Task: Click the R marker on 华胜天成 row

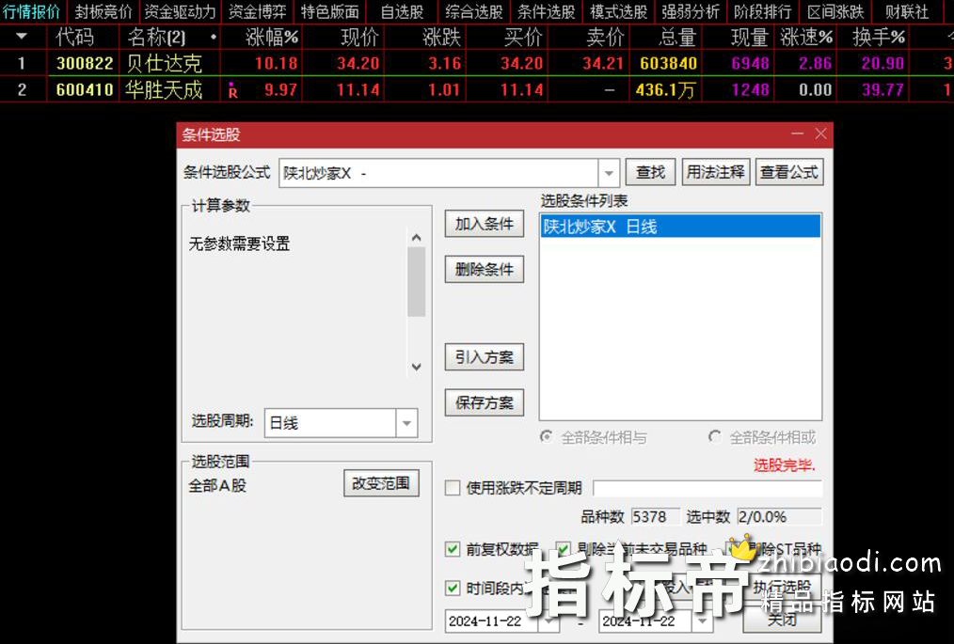Action: tap(232, 90)
